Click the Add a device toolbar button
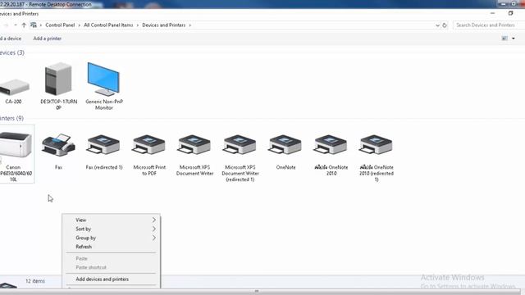The image size is (525, 295). (11, 39)
